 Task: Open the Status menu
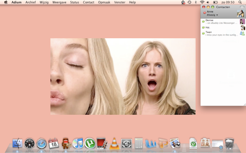click(75, 2)
